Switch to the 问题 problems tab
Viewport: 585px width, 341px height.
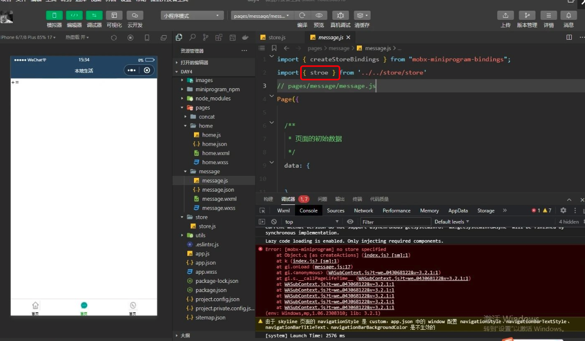click(322, 199)
